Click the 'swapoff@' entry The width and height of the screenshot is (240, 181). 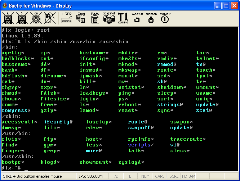click(x=141, y=128)
